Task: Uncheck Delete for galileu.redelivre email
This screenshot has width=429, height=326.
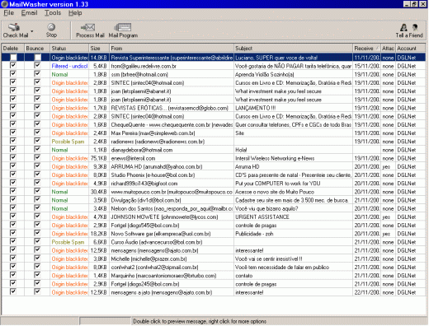Action: click(x=13, y=66)
